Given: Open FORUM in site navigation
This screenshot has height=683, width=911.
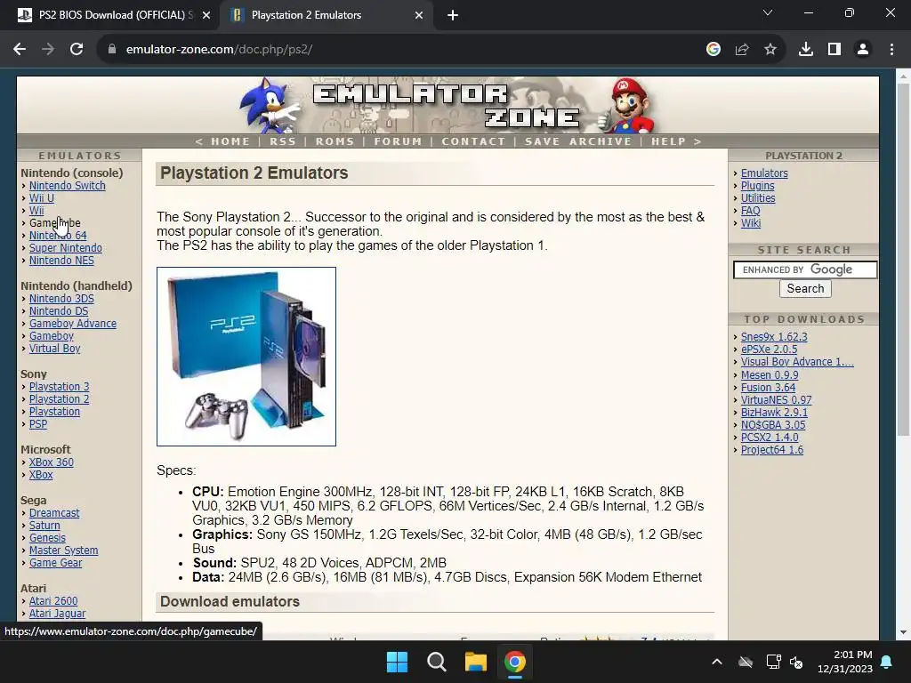Looking at the screenshot, I should pos(398,141).
